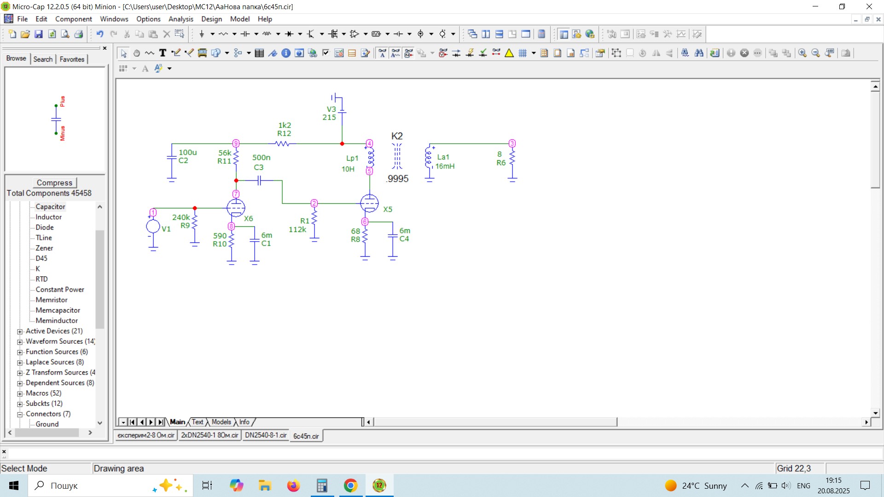
Task: Click the Find binoculars icon
Action: 699,53
